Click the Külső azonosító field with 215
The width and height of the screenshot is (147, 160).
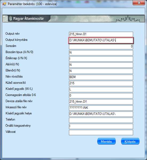(101, 83)
